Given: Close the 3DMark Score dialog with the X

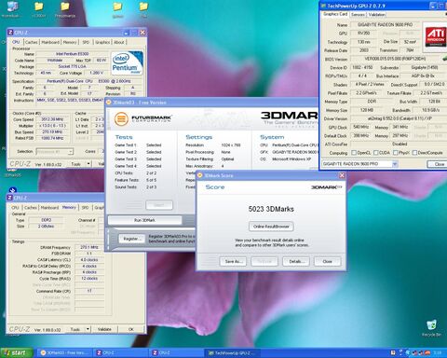Looking at the screenshot, I should (x=342, y=175).
